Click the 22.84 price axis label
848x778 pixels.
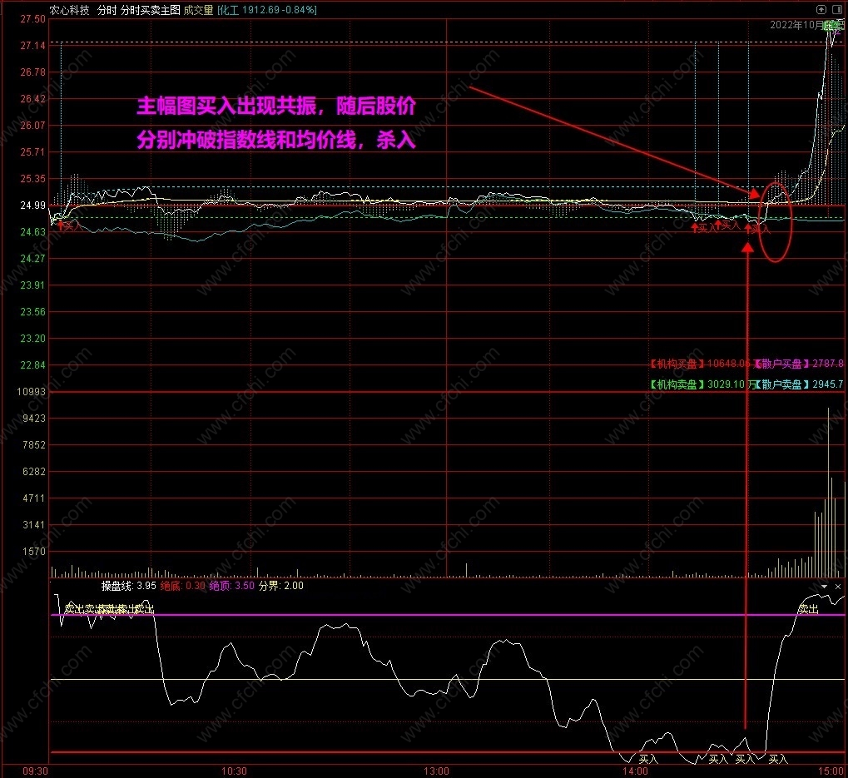point(33,364)
